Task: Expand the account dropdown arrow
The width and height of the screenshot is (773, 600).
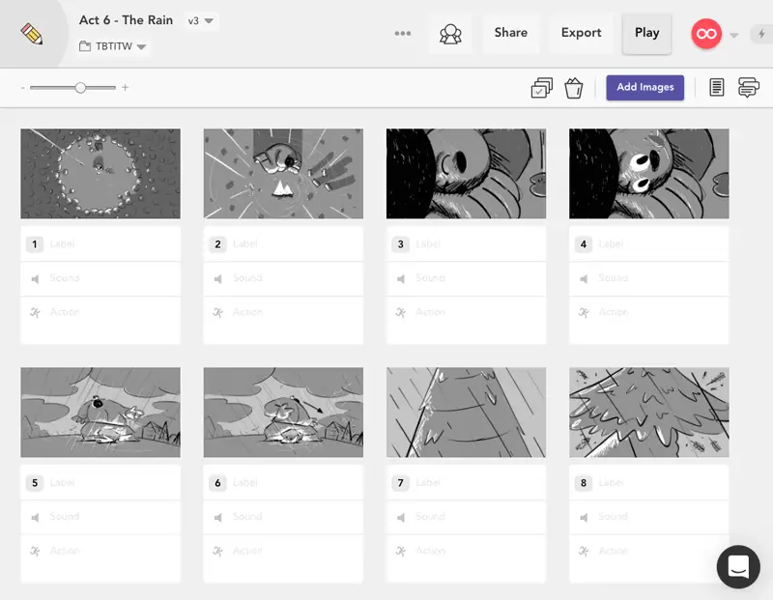Action: click(734, 35)
